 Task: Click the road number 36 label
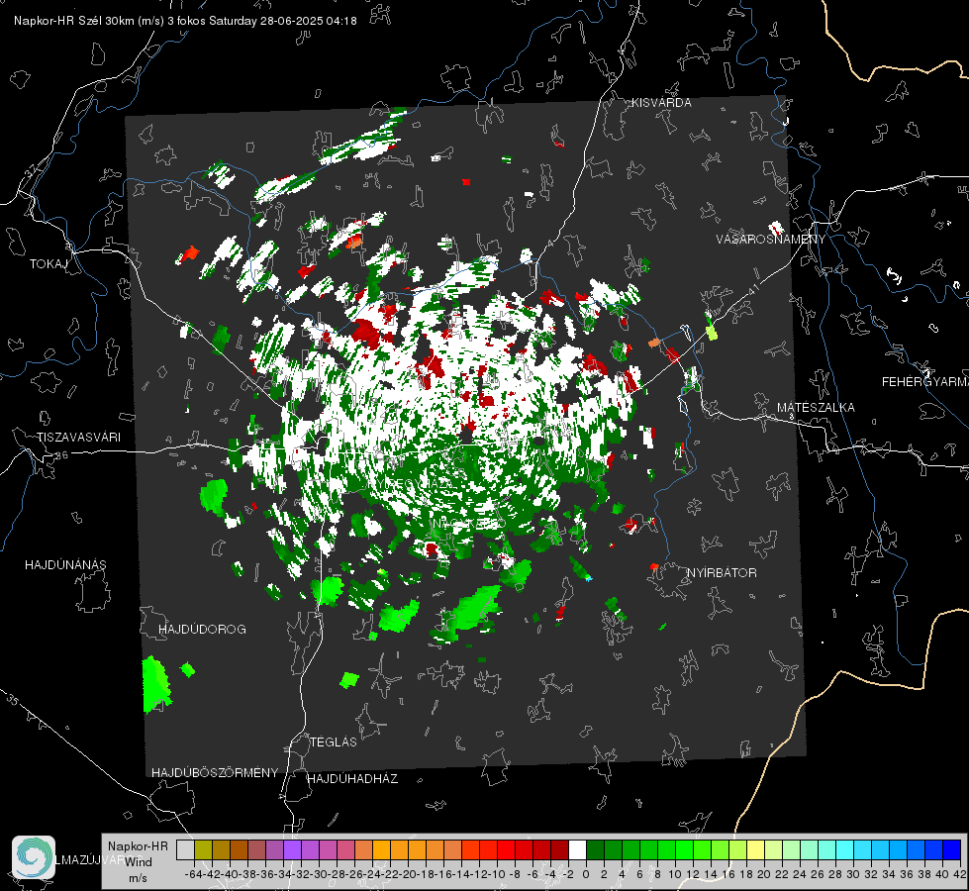tap(61, 455)
